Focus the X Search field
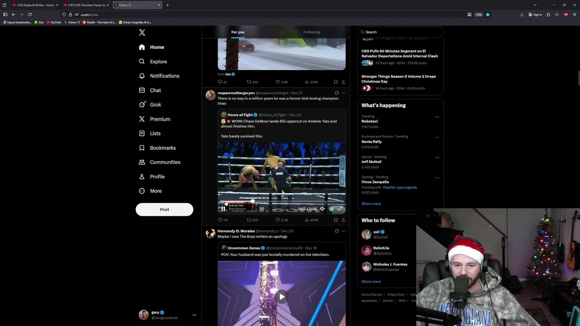The height and width of the screenshot is (326, 580). 400,32
